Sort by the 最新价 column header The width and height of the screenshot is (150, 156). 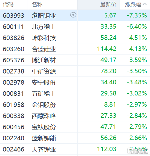pyautogui.click(x=108, y=5)
